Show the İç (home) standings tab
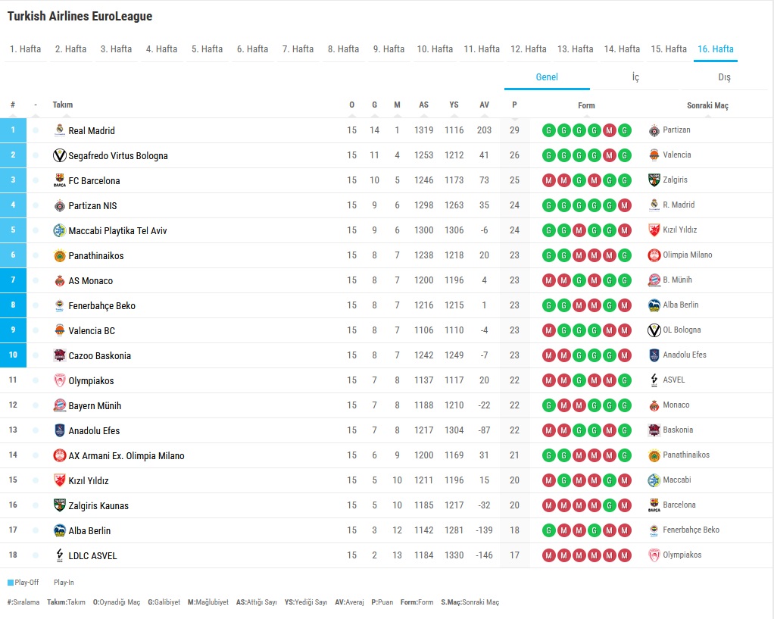Viewport: 774px width, 619px height. click(x=635, y=77)
